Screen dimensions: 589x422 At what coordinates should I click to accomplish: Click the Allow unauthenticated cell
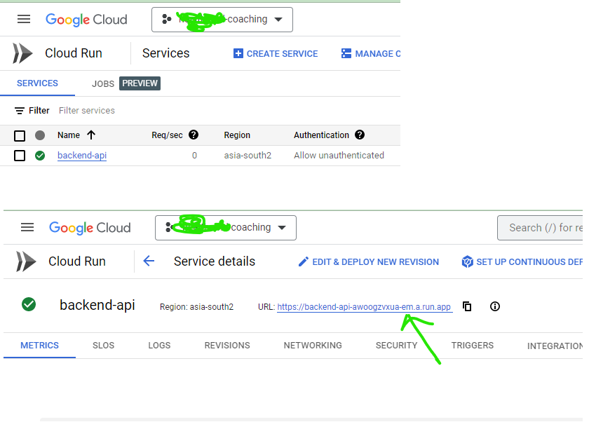pyautogui.click(x=339, y=156)
